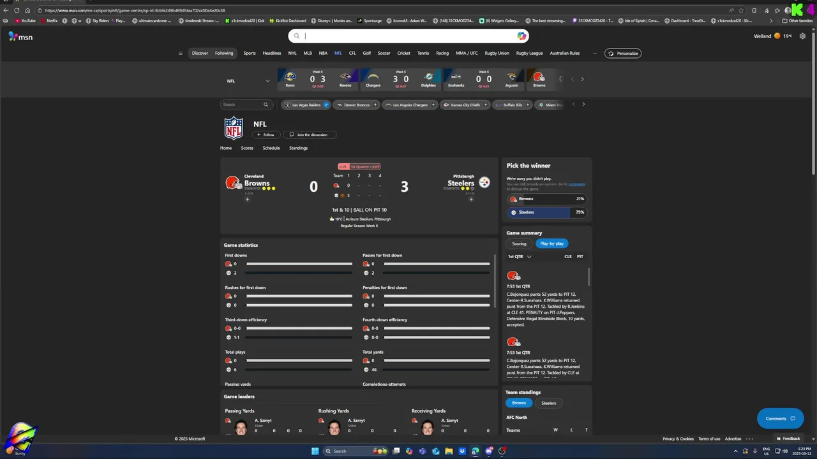Click the Welland weather widget
The width and height of the screenshot is (817, 459).
pyautogui.click(x=773, y=36)
